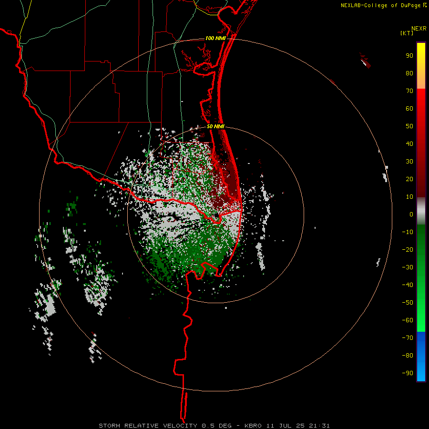The image size is (429, 429).
Task: Click the -80 value on the velocity scale
Action: click(x=408, y=356)
